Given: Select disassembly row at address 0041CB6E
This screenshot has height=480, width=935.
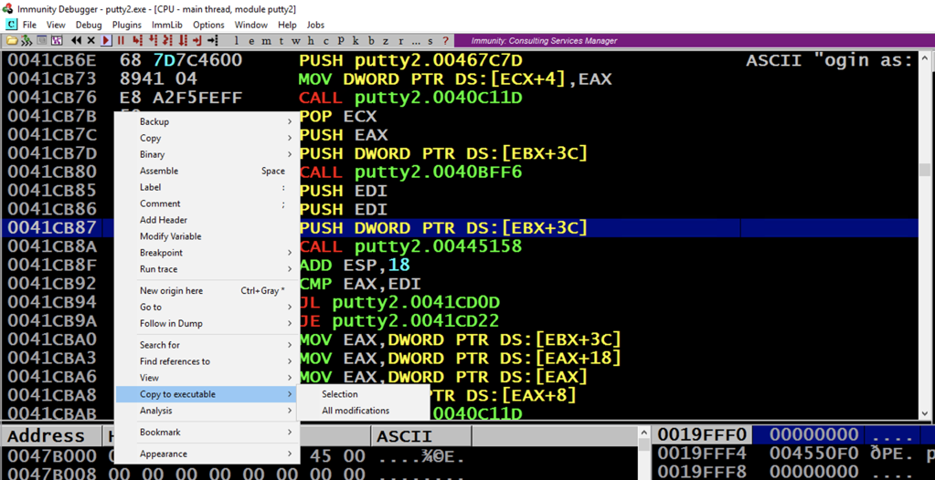Looking at the screenshot, I should click(x=459, y=60).
